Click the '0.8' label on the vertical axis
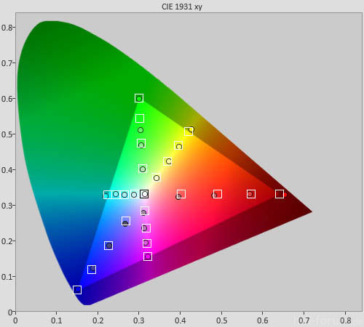Screen dimensions: 364x327 (7, 28)
